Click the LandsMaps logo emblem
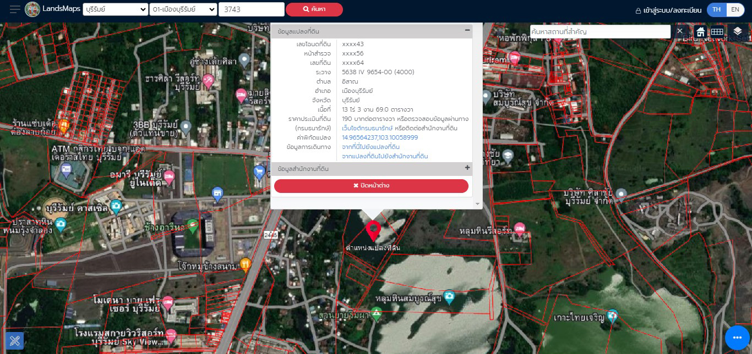 pyautogui.click(x=32, y=9)
